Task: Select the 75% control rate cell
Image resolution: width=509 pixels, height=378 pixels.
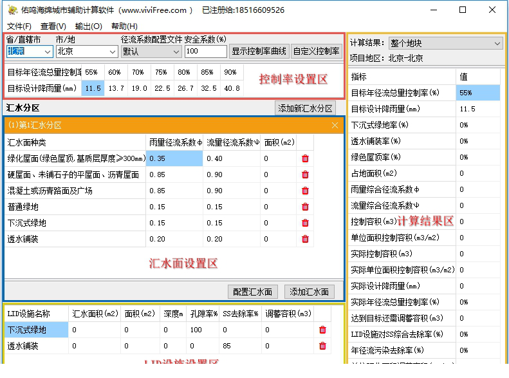Action: [x=162, y=72]
